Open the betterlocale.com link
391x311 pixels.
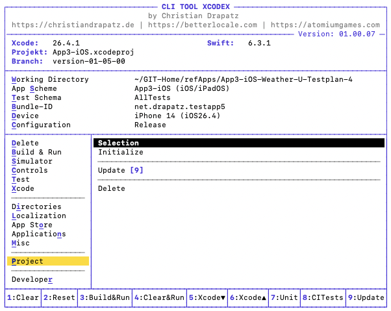[203, 25]
